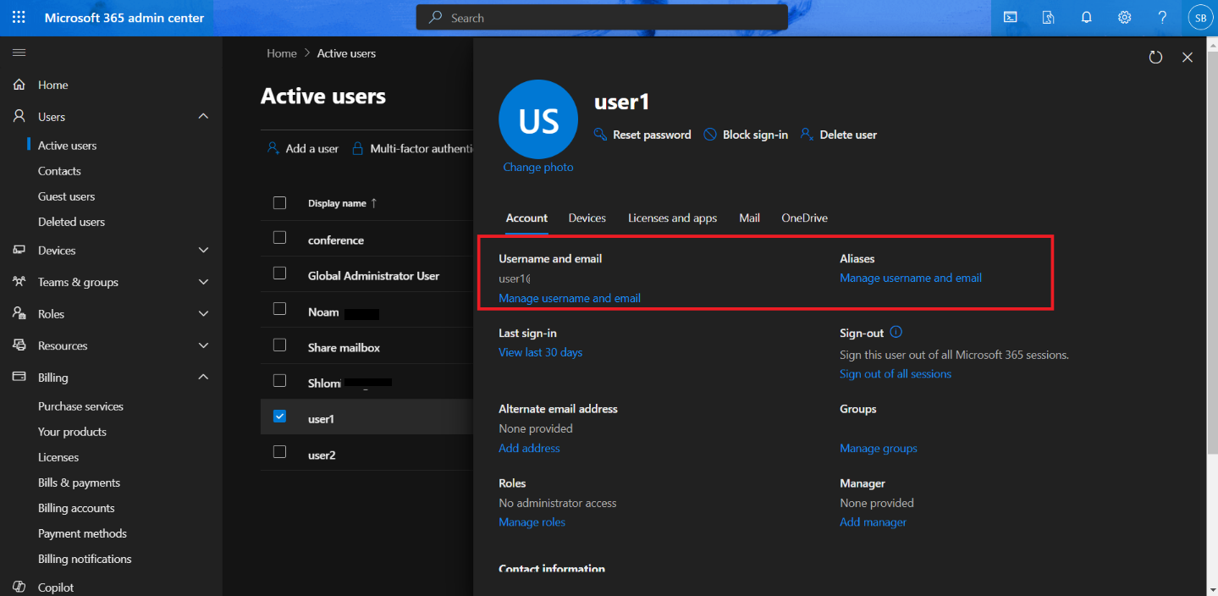Click the Block sign-in icon
This screenshot has width=1218, height=596.
click(x=710, y=135)
